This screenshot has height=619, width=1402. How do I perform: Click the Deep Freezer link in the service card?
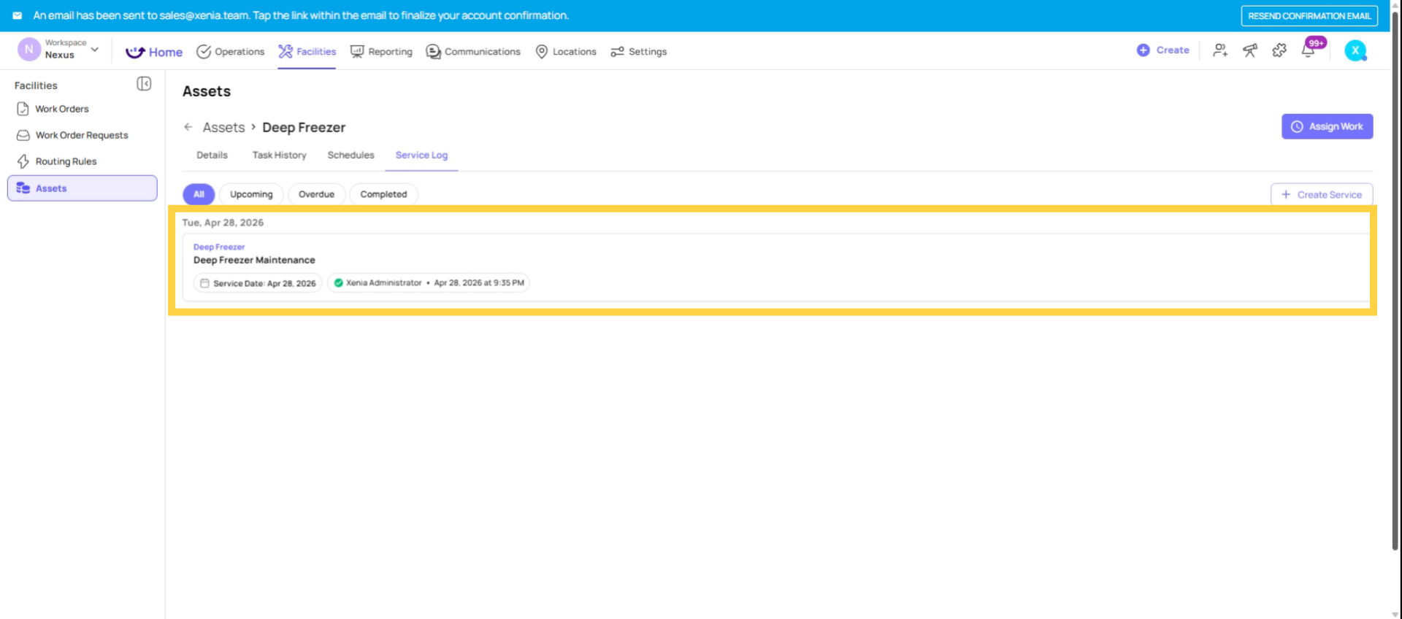coord(219,247)
